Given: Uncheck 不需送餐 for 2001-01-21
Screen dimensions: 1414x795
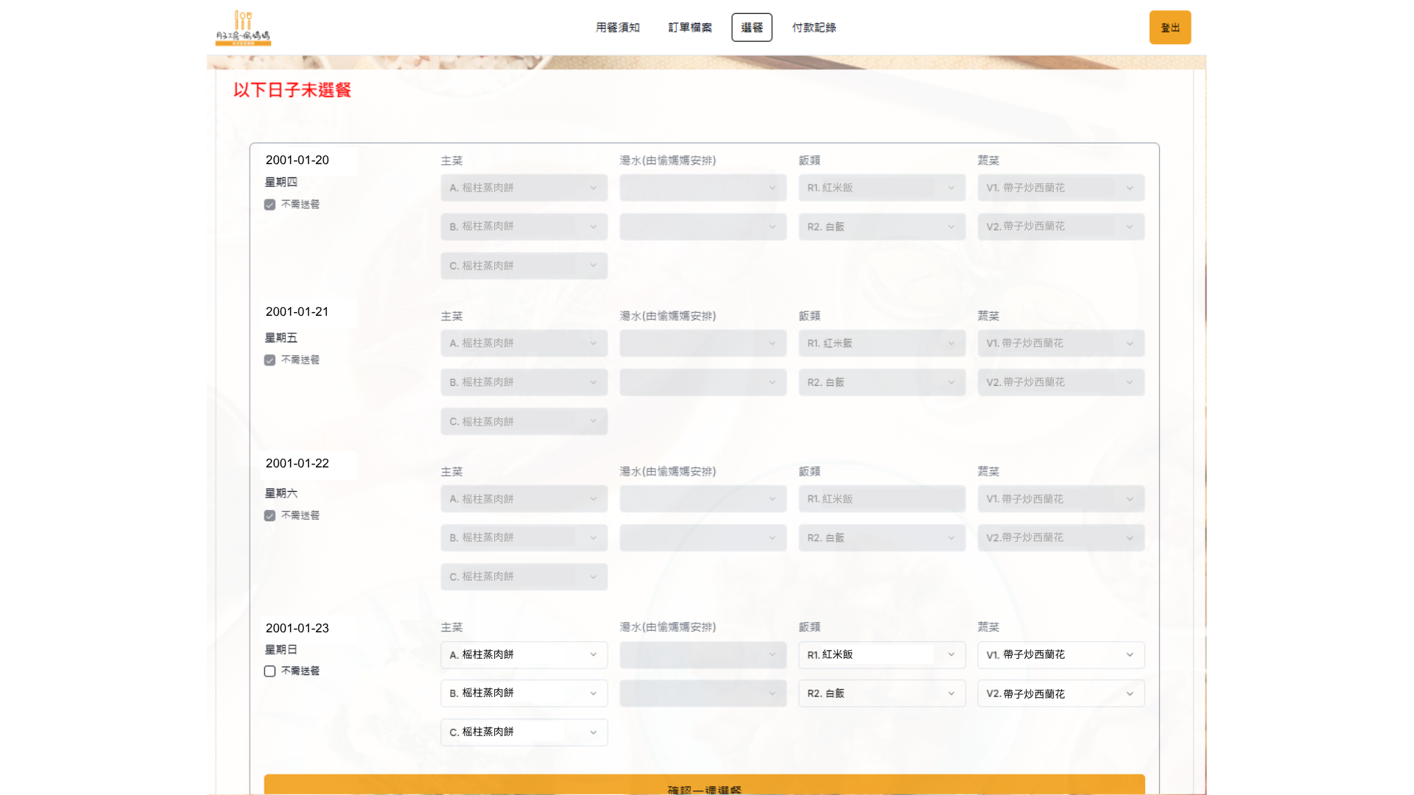Looking at the screenshot, I should 270,360.
